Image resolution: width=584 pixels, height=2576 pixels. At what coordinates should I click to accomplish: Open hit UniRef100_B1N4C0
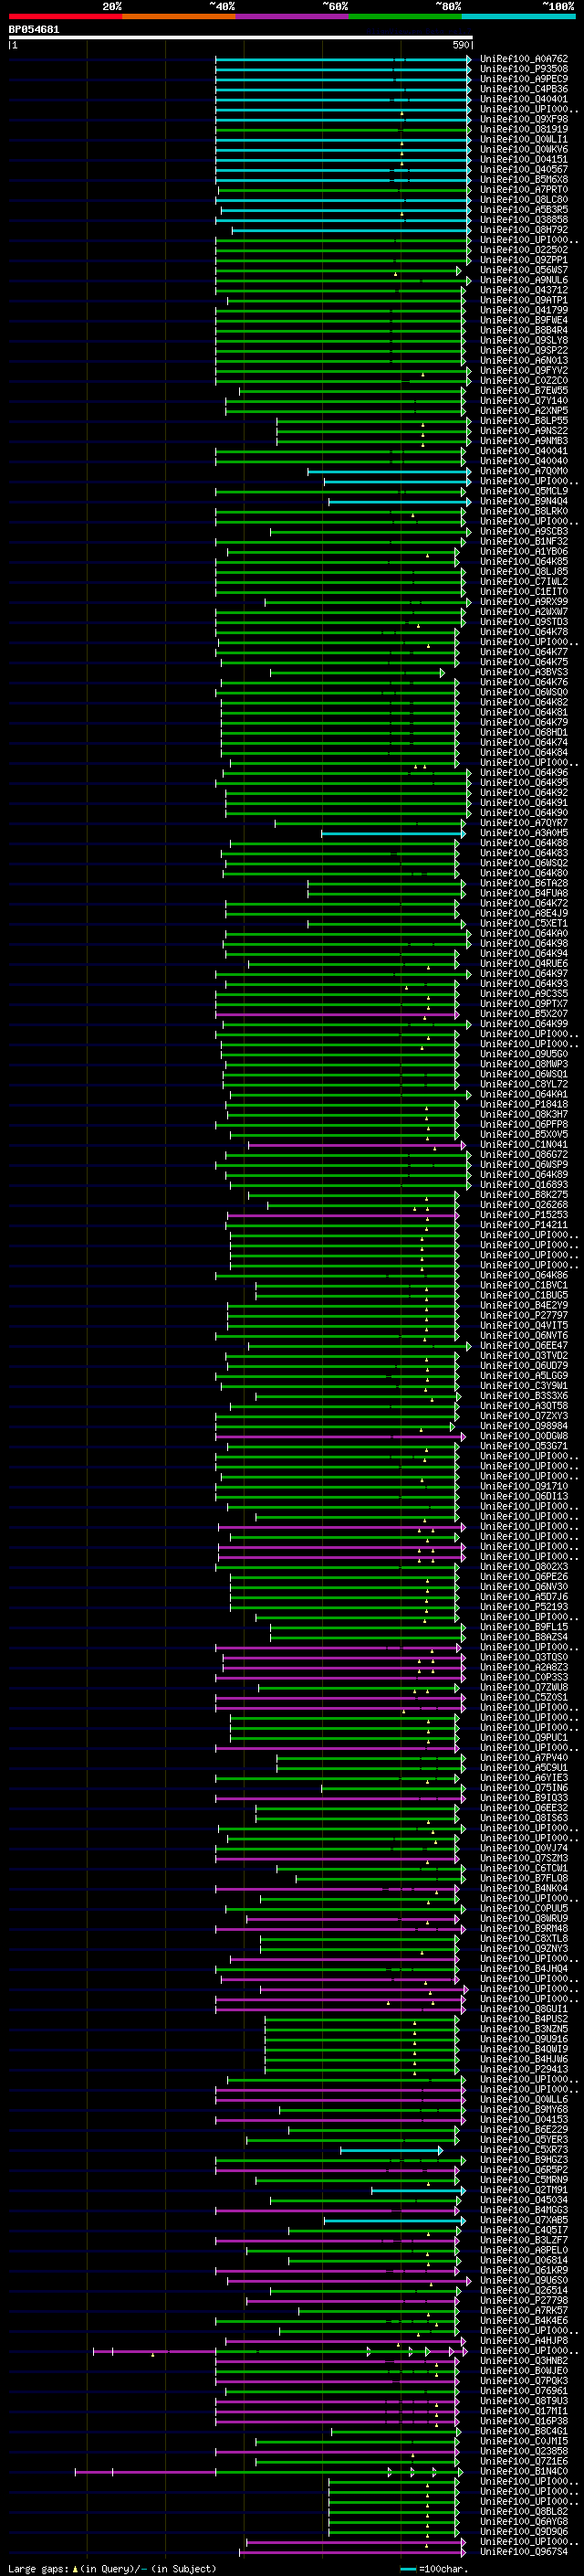(524, 2471)
